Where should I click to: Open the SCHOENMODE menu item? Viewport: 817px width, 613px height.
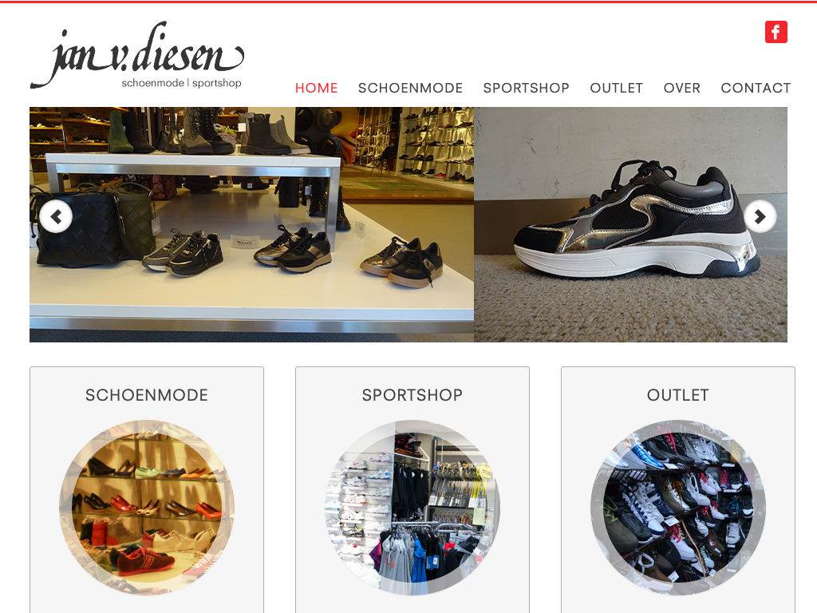click(x=410, y=88)
